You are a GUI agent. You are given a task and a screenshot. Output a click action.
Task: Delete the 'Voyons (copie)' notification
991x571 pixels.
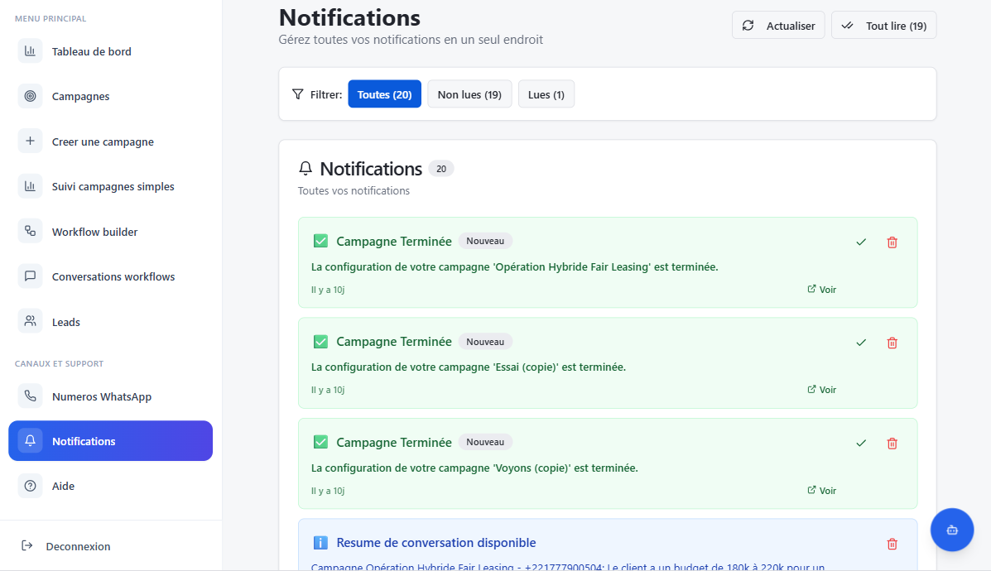coord(892,443)
